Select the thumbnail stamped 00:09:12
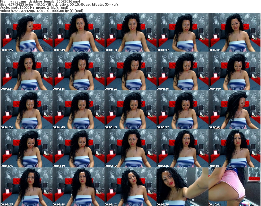The image size is (261, 206). (130, 187)
